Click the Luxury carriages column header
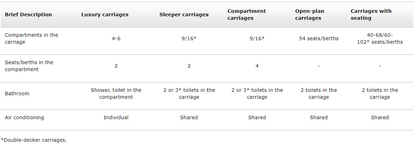This screenshot has width=414, height=149. tap(105, 15)
